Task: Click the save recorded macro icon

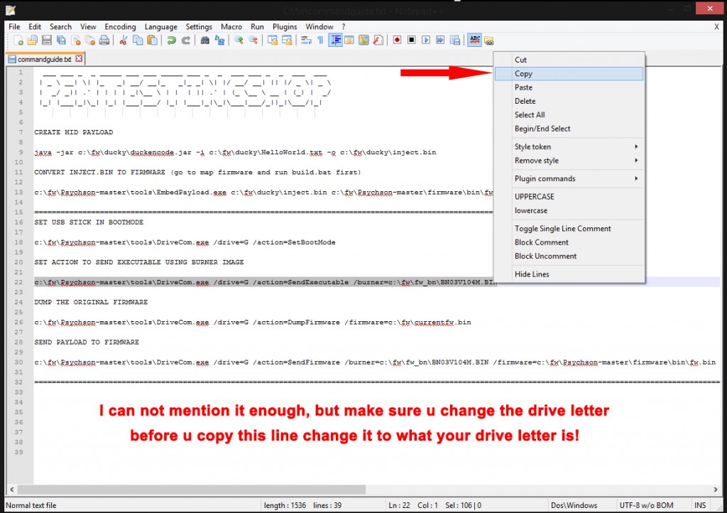Action: pos(455,40)
